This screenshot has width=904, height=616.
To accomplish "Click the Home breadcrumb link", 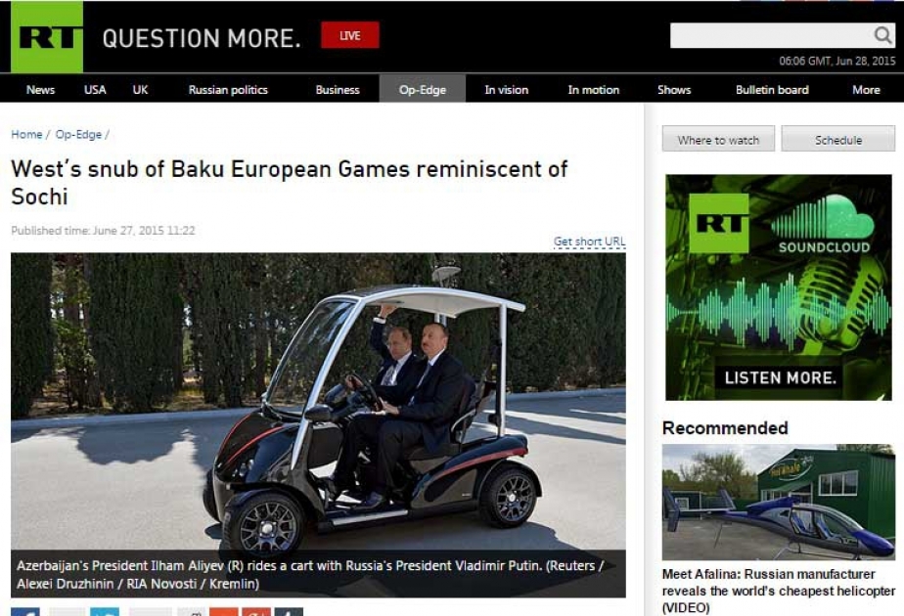I will [x=26, y=135].
